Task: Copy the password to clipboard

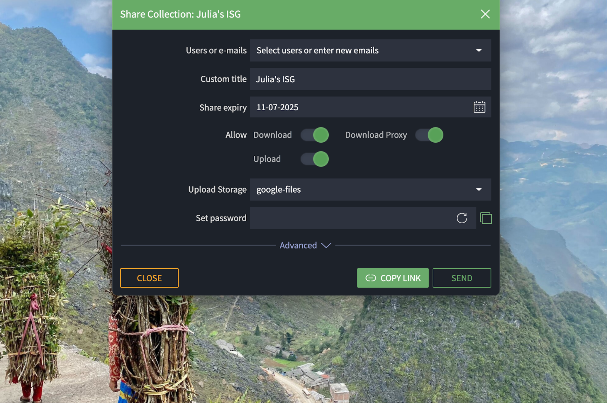Action: (x=485, y=218)
